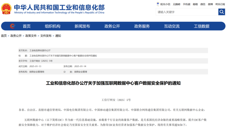The image size is (229, 131).
Task: Click the search magnifier button
Action: click(222, 12)
